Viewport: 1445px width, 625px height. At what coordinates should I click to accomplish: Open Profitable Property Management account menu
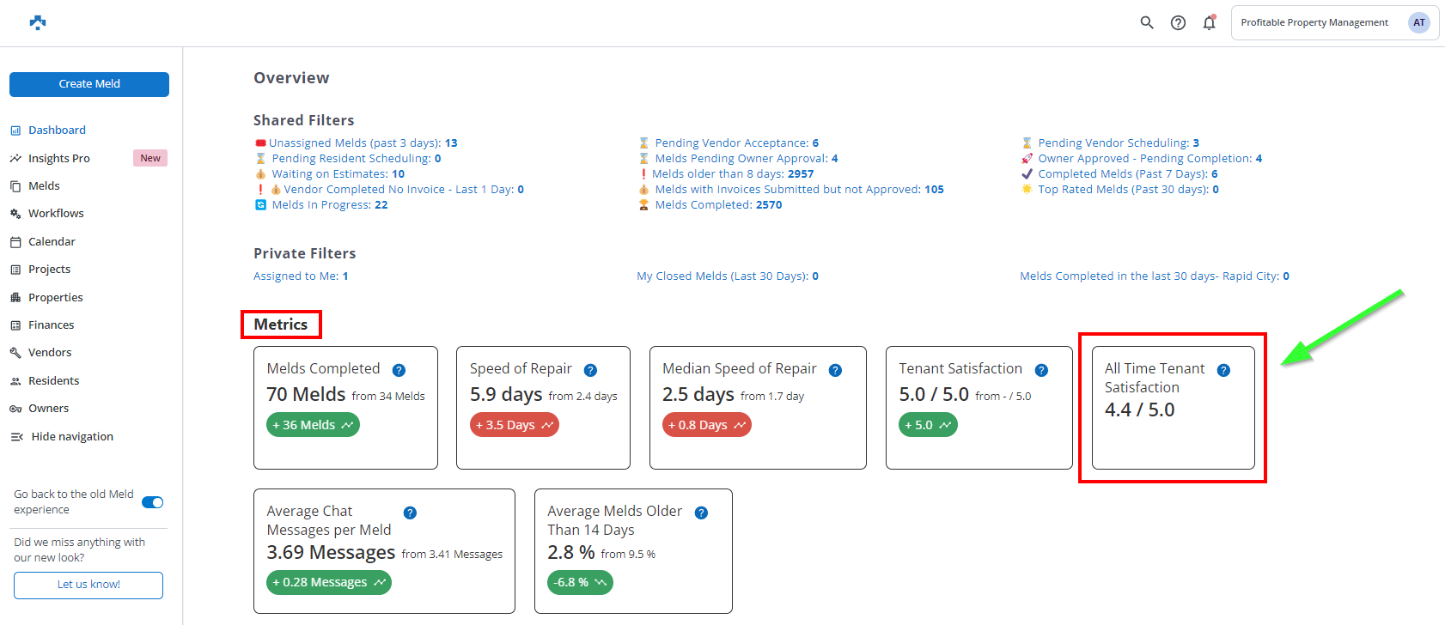click(1314, 23)
